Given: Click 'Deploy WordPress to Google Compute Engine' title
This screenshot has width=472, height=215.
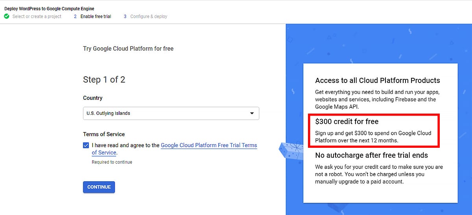Looking at the screenshot, I should click(49, 8).
